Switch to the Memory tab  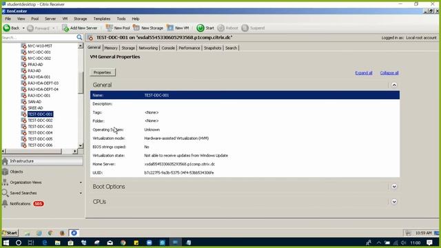pyautogui.click(x=111, y=48)
